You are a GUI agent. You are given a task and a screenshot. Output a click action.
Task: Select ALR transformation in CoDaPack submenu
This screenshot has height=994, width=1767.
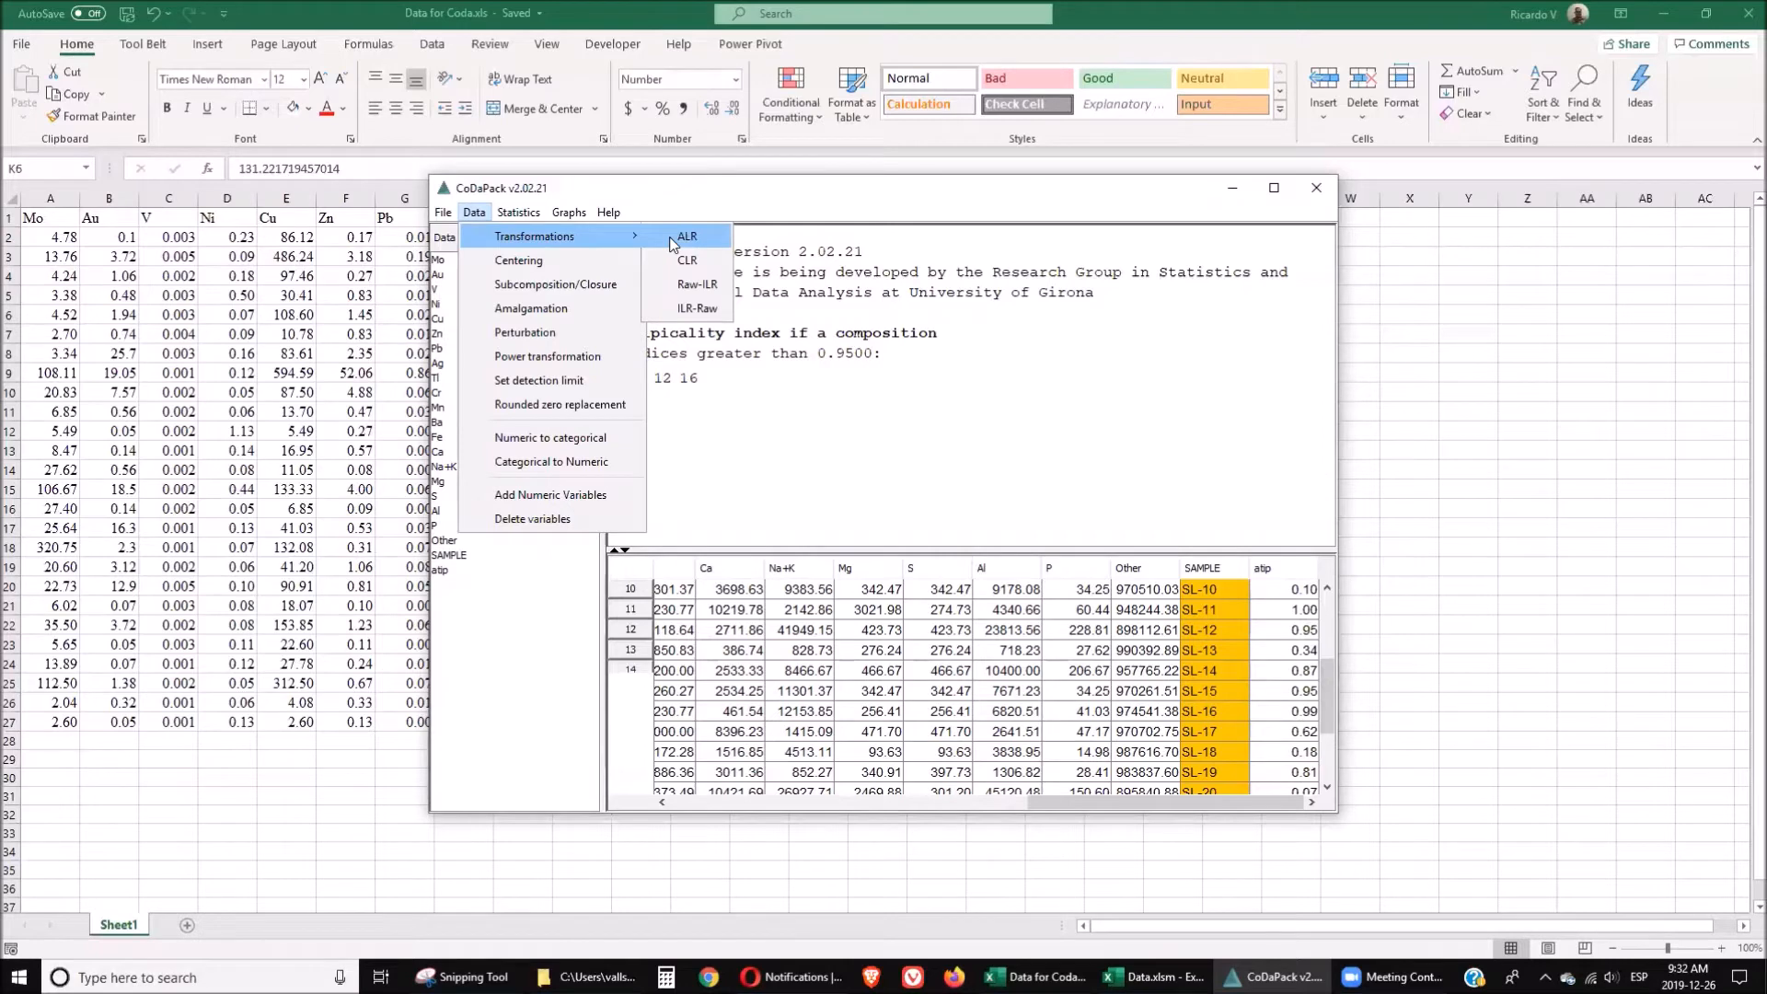coord(687,237)
